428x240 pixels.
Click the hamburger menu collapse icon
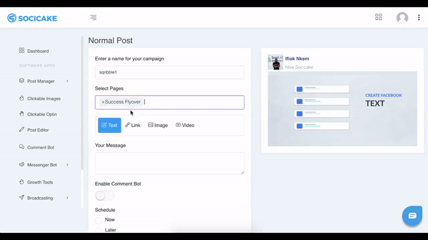(93, 18)
